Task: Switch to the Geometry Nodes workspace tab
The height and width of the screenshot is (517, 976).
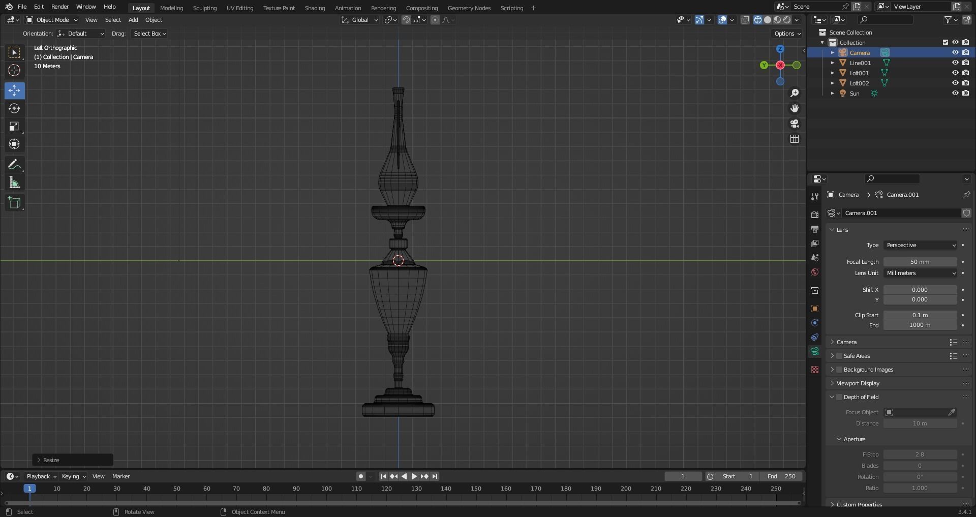Action: click(x=469, y=8)
